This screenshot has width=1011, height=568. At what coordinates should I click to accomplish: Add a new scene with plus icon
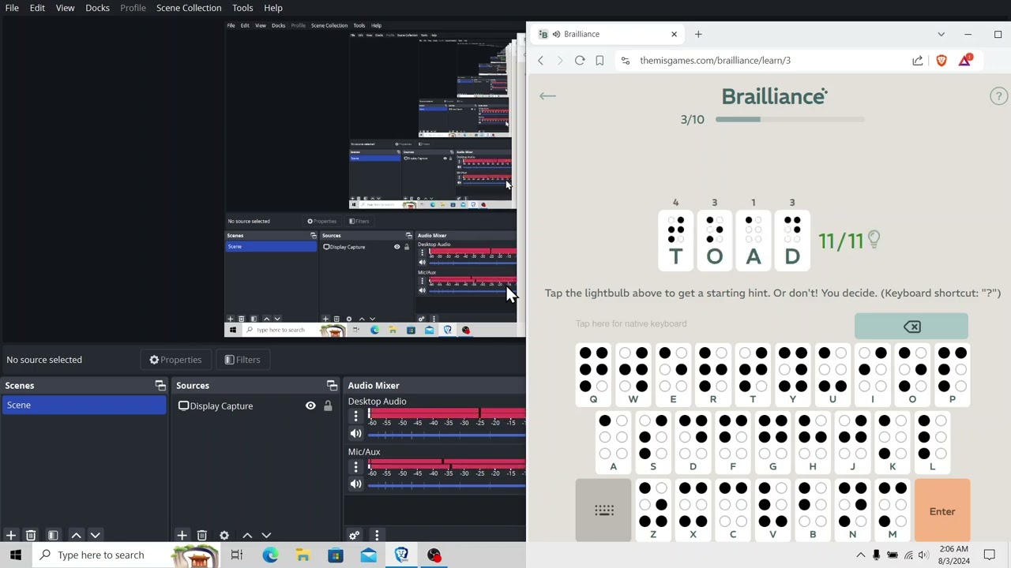pos(11,535)
